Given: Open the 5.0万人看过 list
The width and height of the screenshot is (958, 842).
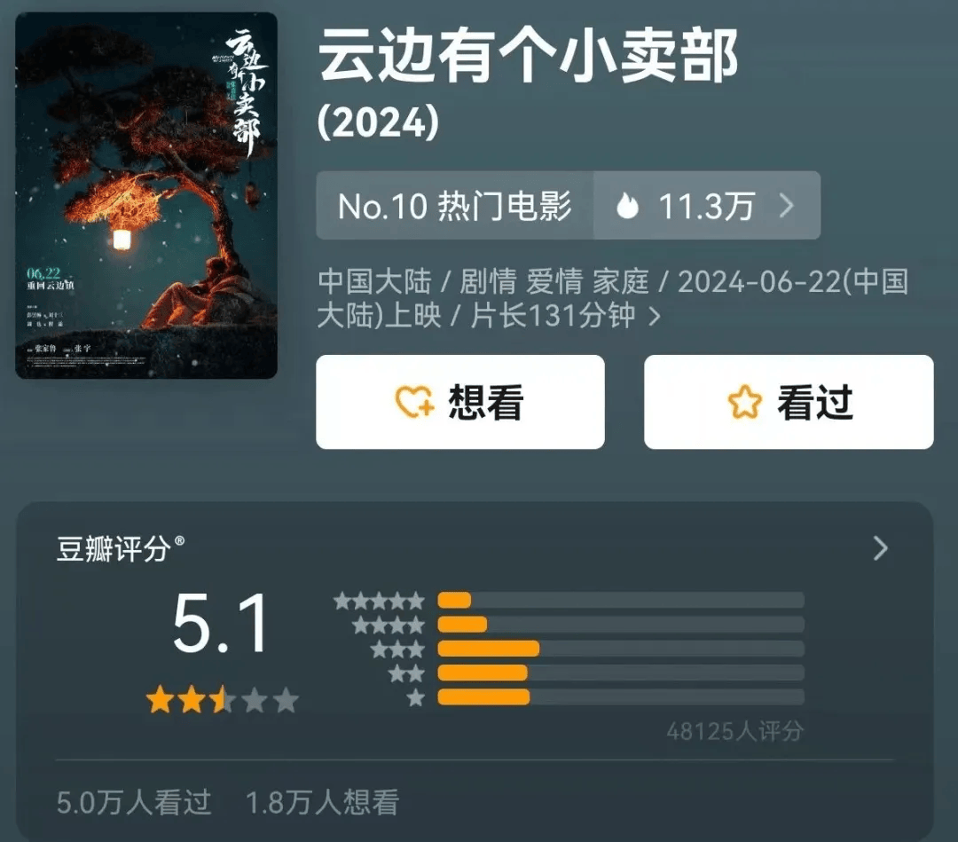Looking at the screenshot, I should (134, 802).
